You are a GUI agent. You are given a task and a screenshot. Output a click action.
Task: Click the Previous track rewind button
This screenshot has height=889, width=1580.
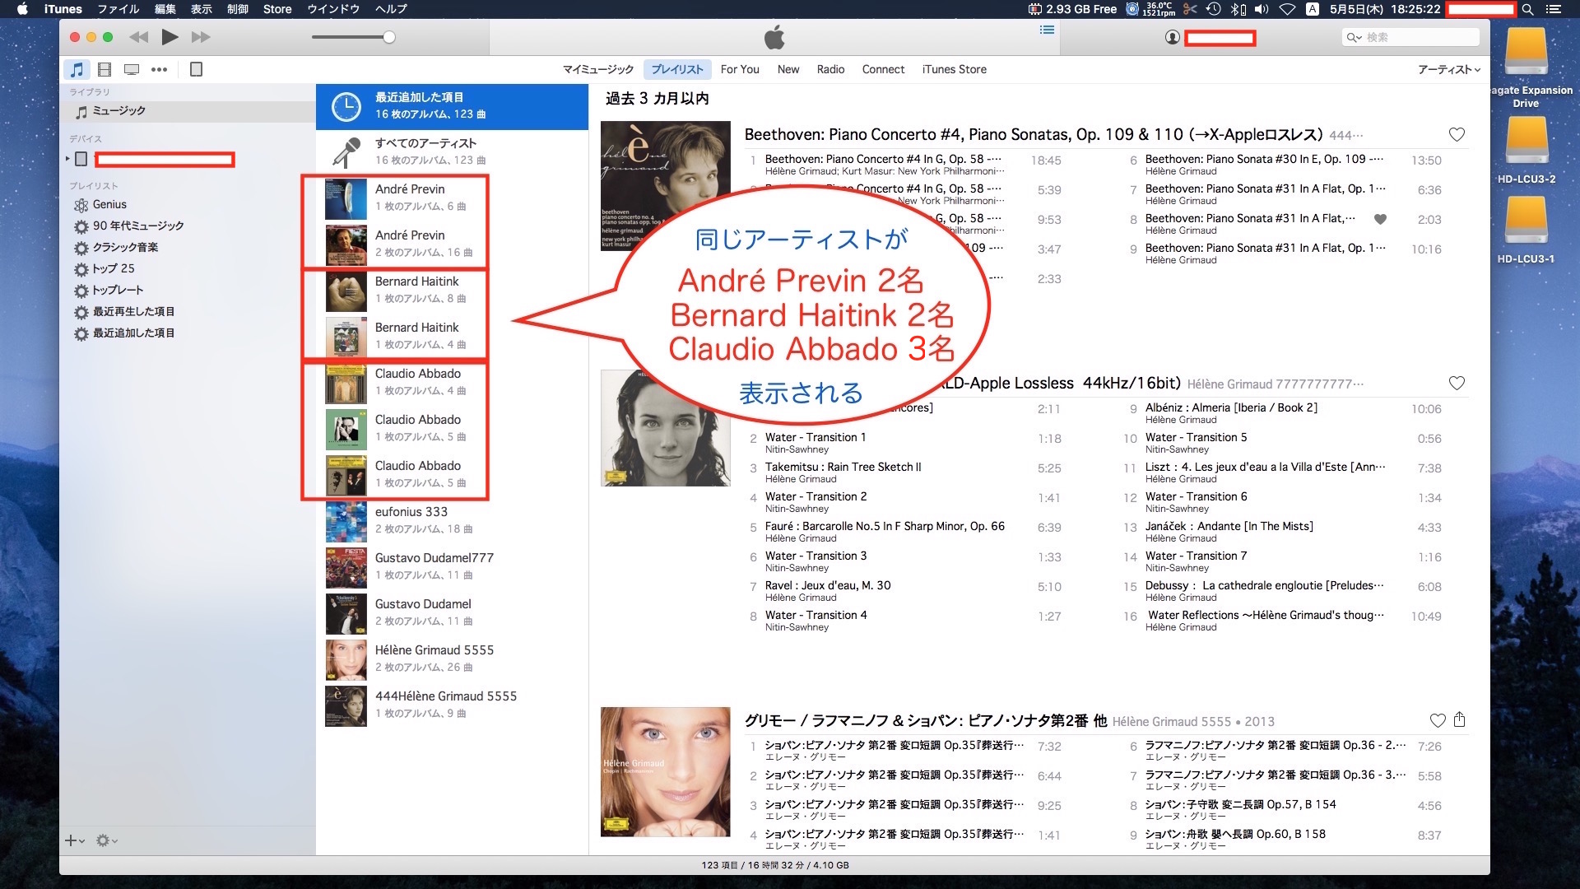(139, 37)
